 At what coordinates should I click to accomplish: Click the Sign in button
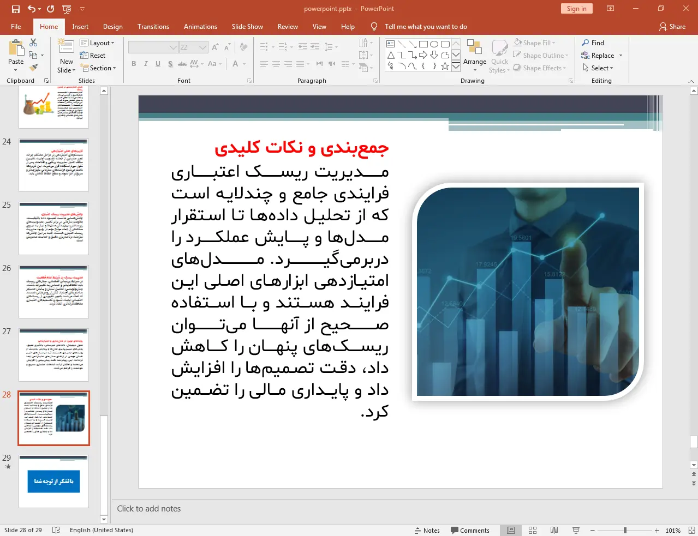point(576,9)
